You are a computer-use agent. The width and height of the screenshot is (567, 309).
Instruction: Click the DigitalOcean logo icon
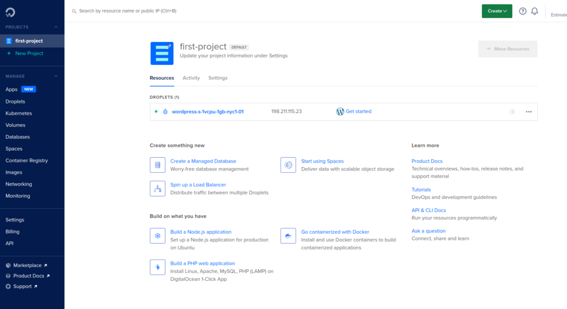(x=10, y=12)
